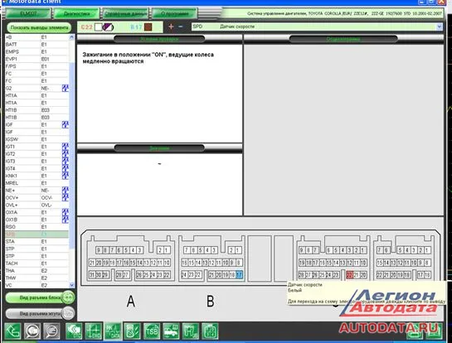Switch to the Диагностика tab

click(x=76, y=13)
